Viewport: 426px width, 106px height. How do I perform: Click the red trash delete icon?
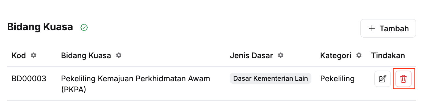pos(403,79)
